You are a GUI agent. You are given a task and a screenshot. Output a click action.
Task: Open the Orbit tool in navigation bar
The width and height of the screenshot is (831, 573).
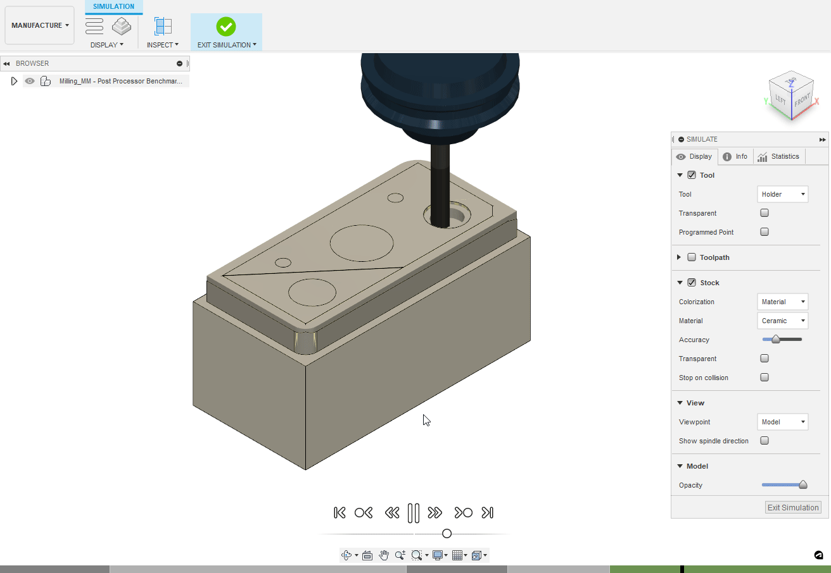pos(346,555)
